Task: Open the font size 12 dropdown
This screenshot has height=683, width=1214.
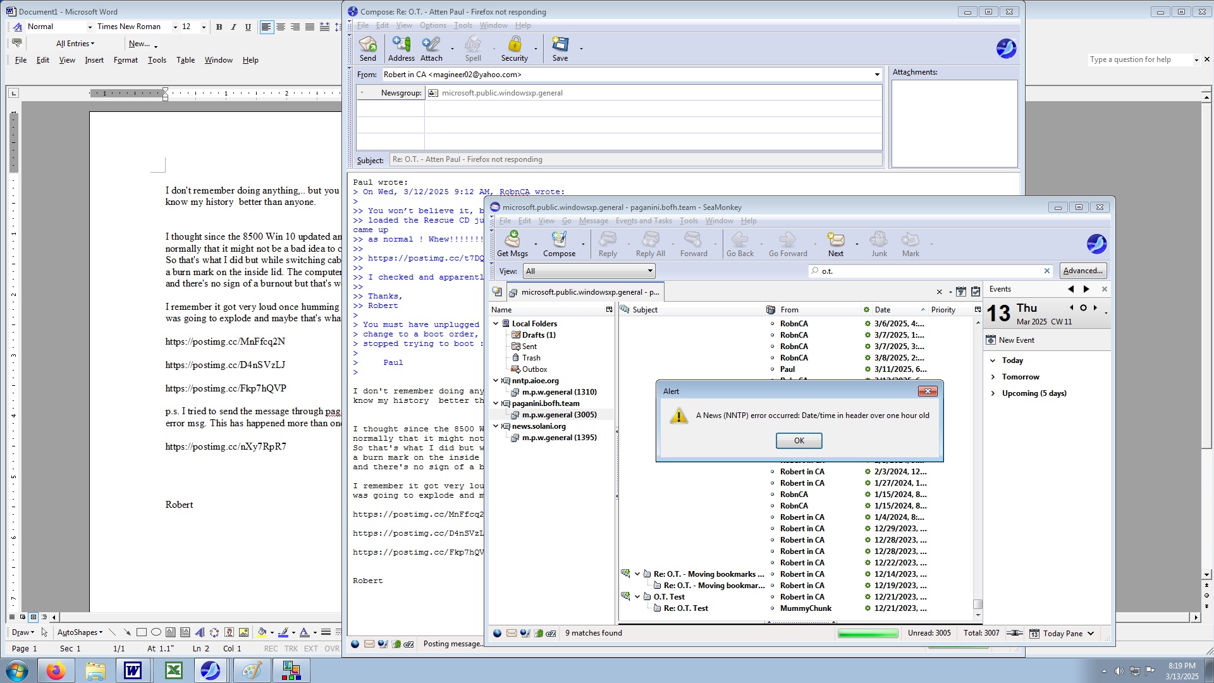Action: pyautogui.click(x=204, y=27)
